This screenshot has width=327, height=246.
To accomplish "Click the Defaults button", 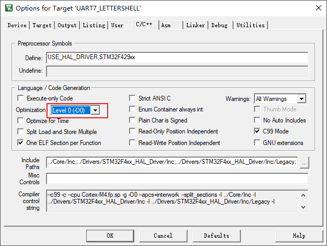I will [217, 236].
